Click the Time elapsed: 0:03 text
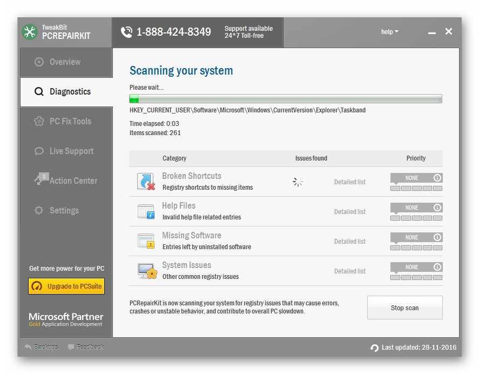479x374 pixels. pos(154,124)
